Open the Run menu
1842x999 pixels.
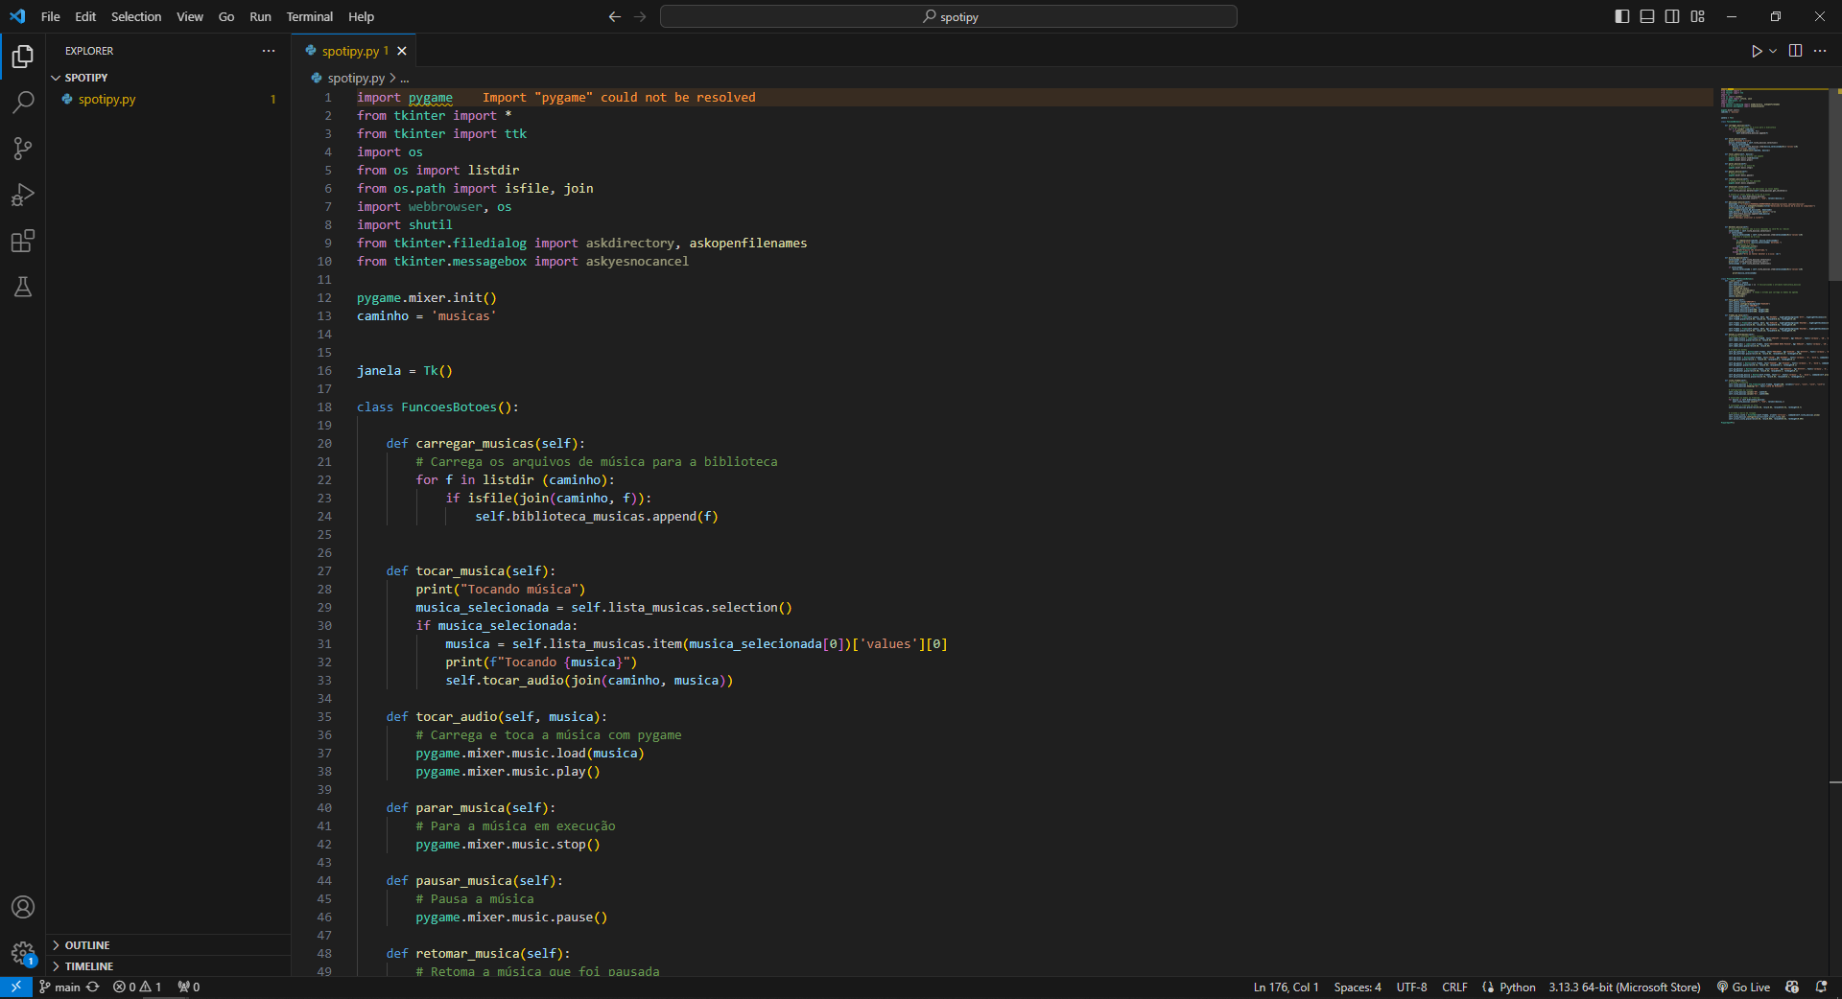(260, 16)
